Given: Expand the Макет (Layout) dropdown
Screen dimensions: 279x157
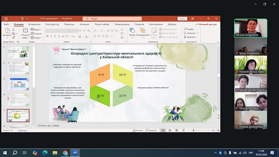Looking at the screenshot, I should coord(37,29).
